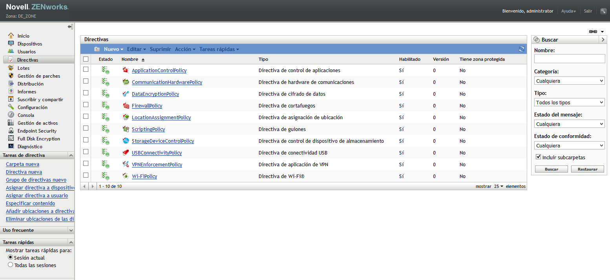
Task: Click the DataEncryptionPolicy type icon
Action: click(x=126, y=94)
